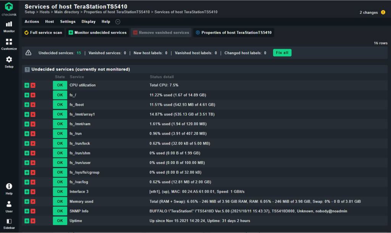
Task: Add Interface 3 service to monitoring
Action: [27, 192]
